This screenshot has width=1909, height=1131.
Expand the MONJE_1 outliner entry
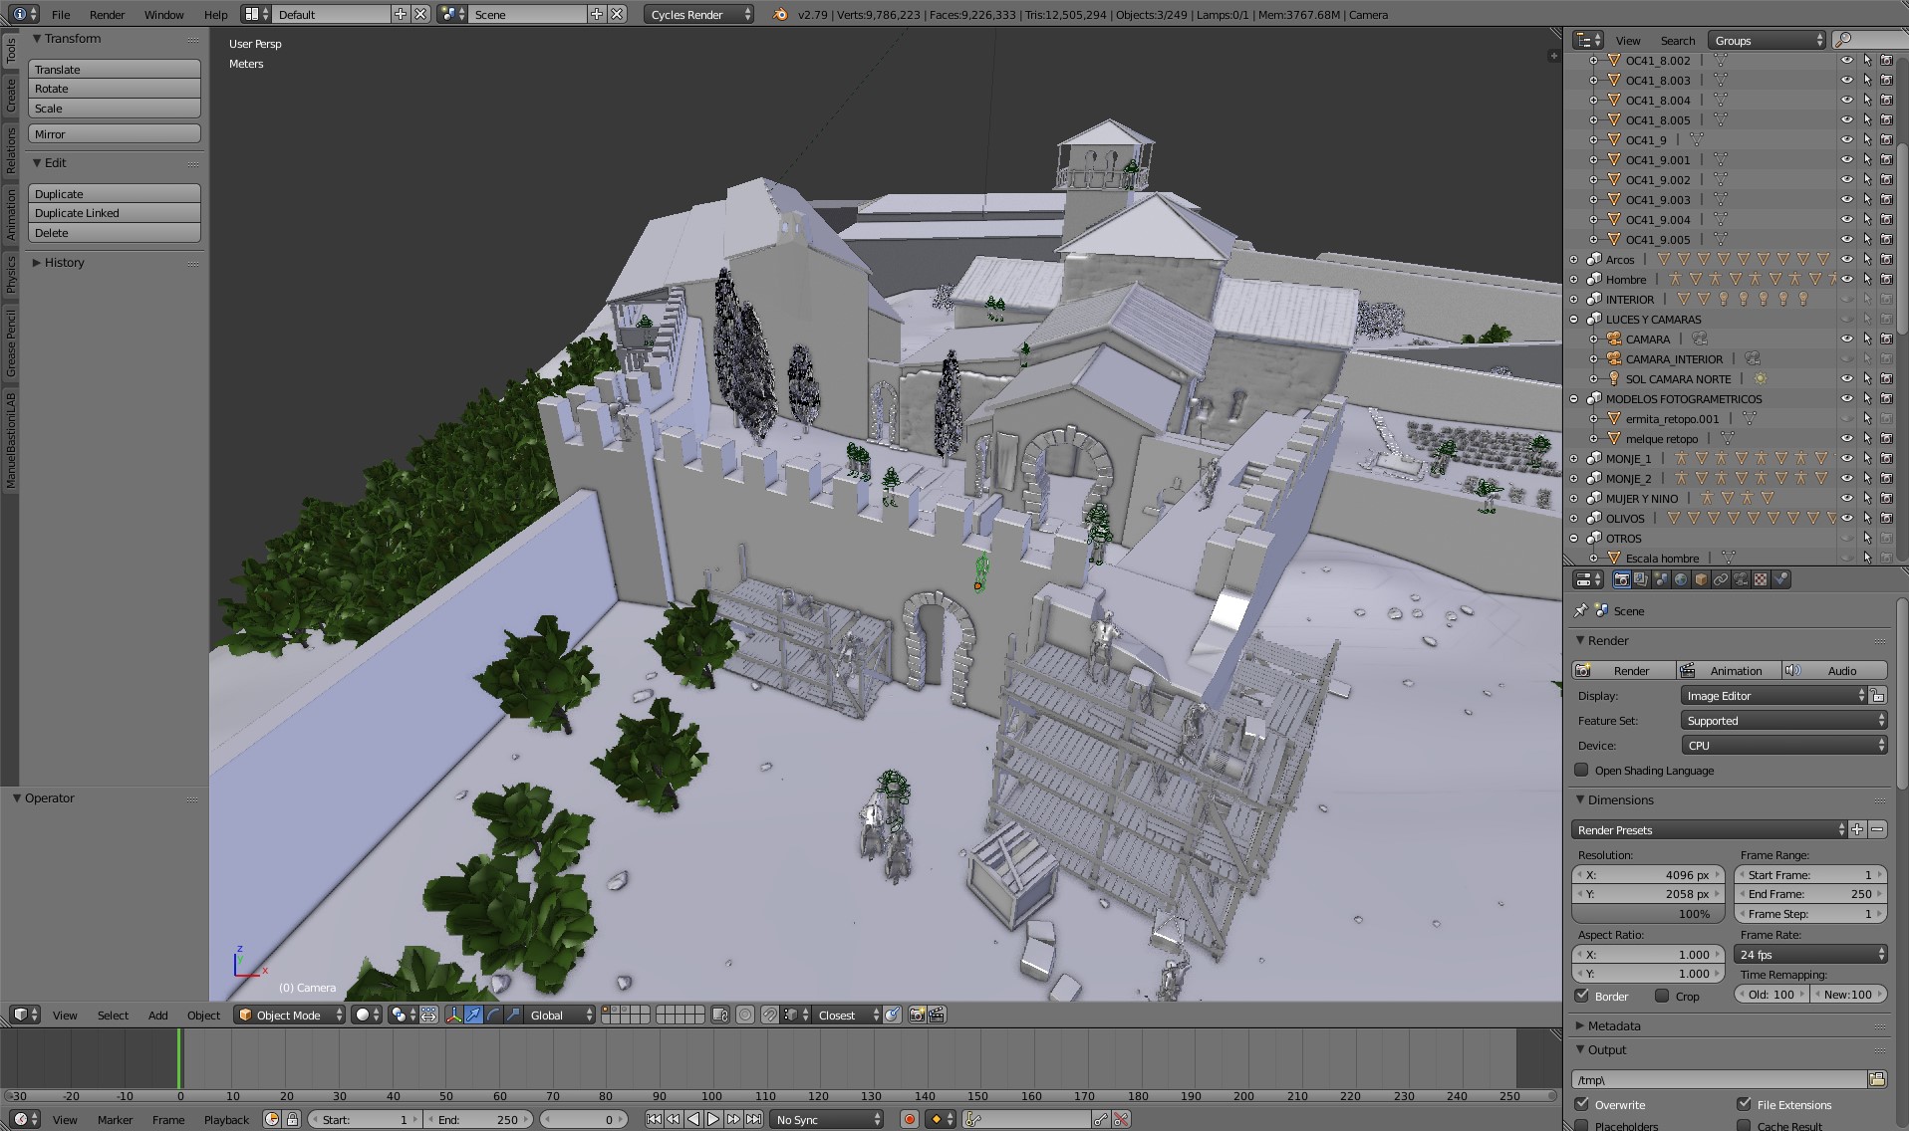[x=1574, y=458]
